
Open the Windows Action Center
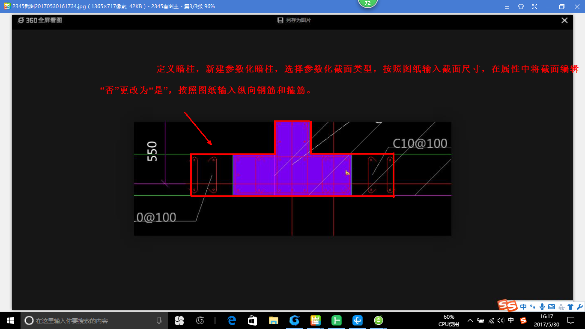(x=571, y=320)
